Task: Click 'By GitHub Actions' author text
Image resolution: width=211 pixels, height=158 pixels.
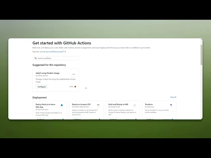Action: point(42,76)
